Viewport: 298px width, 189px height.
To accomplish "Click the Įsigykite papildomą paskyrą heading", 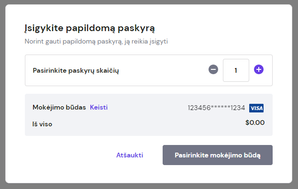I will point(90,28).
